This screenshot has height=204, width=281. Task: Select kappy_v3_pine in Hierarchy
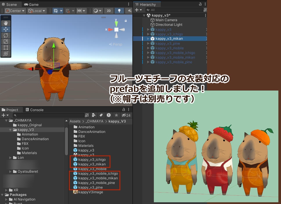pos(168,44)
